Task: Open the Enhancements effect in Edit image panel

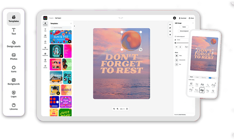Action: [180, 60]
